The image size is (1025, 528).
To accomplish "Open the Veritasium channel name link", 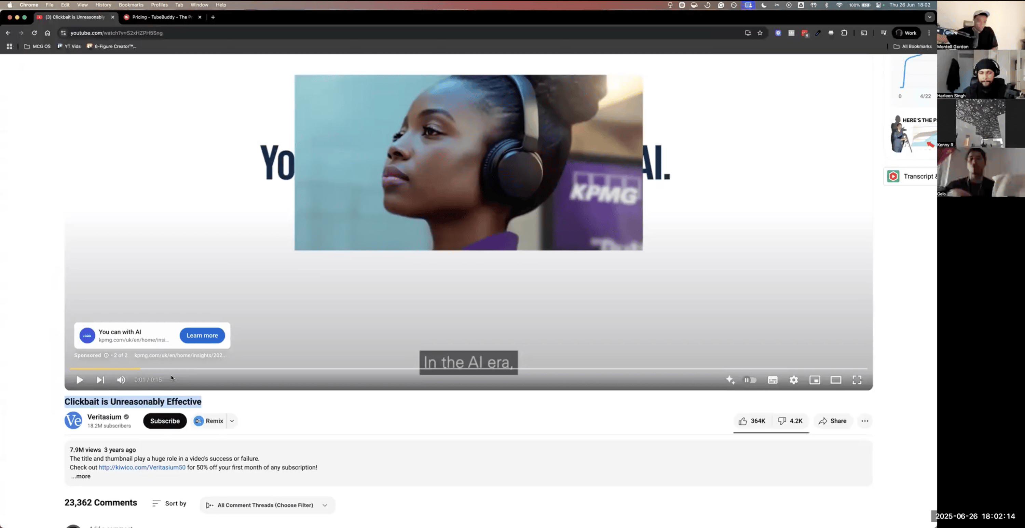I will click(x=104, y=417).
